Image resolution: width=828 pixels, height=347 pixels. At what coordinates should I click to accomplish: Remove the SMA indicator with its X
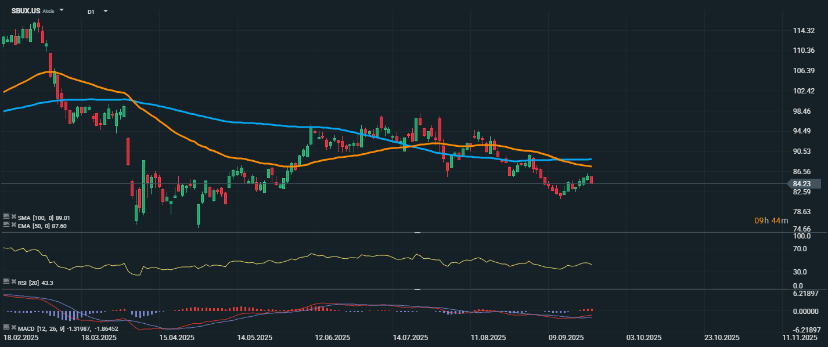coord(13,217)
